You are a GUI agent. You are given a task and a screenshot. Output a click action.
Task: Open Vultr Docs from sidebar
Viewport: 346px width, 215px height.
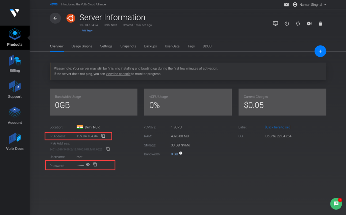click(15, 141)
